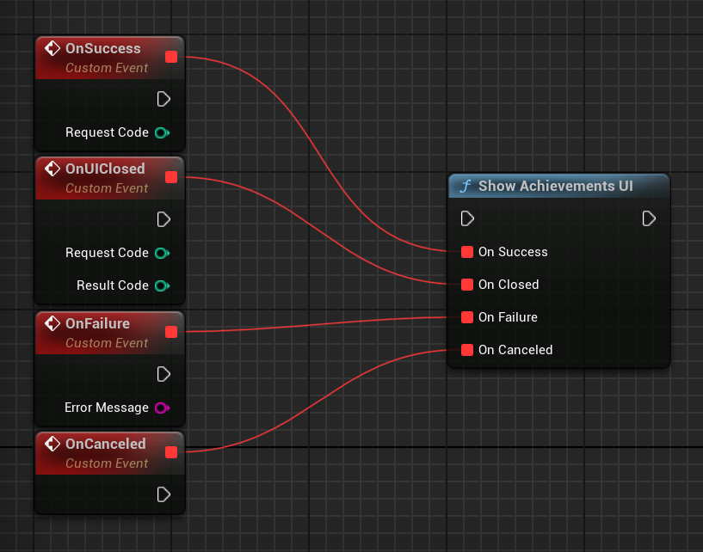Click Error Message string pin
This screenshot has height=552, width=703.
[162, 408]
